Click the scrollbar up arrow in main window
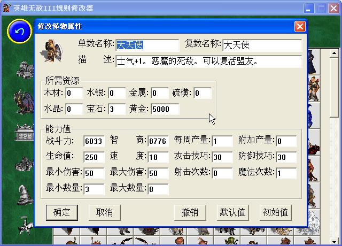 tap(334, 53)
